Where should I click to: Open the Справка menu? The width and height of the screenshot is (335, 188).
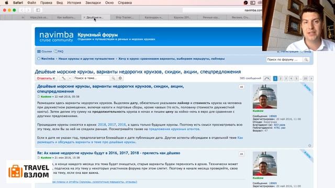[x=125, y=3]
